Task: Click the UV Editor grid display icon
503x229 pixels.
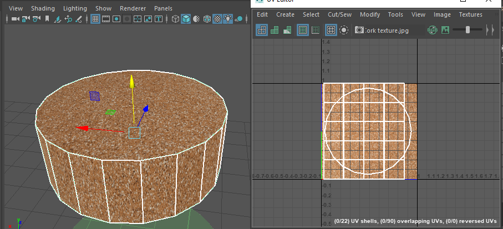Action: click(x=331, y=30)
